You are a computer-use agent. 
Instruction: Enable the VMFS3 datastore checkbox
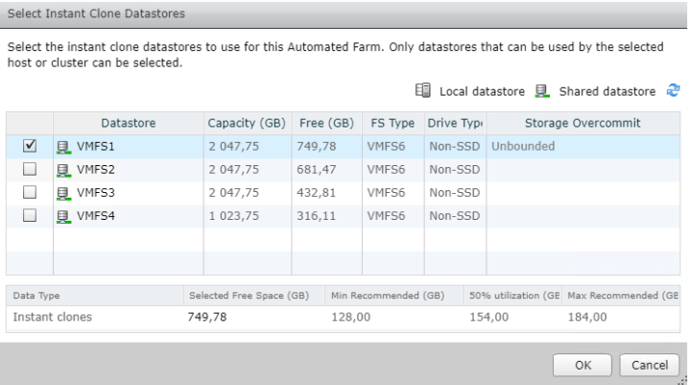(29, 191)
